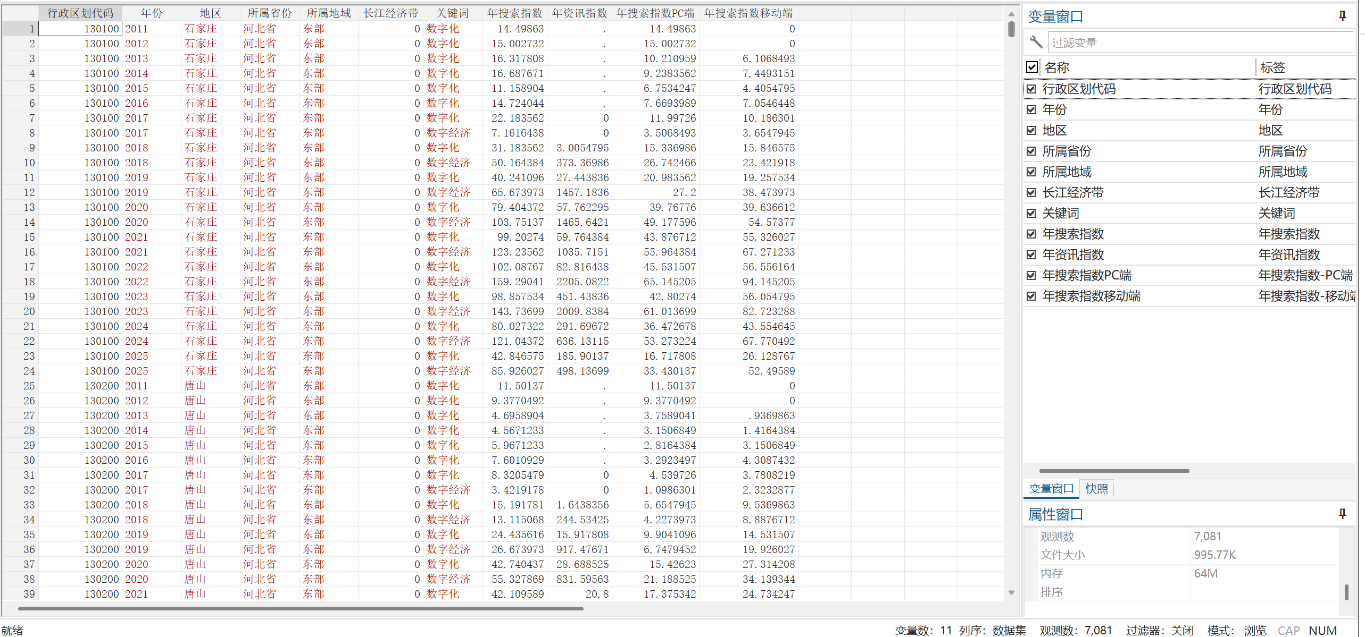The width and height of the screenshot is (1365, 637).
Task: Click the 过滤变量 filter input field
Action: pyautogui.click(x=1200, y=43)
